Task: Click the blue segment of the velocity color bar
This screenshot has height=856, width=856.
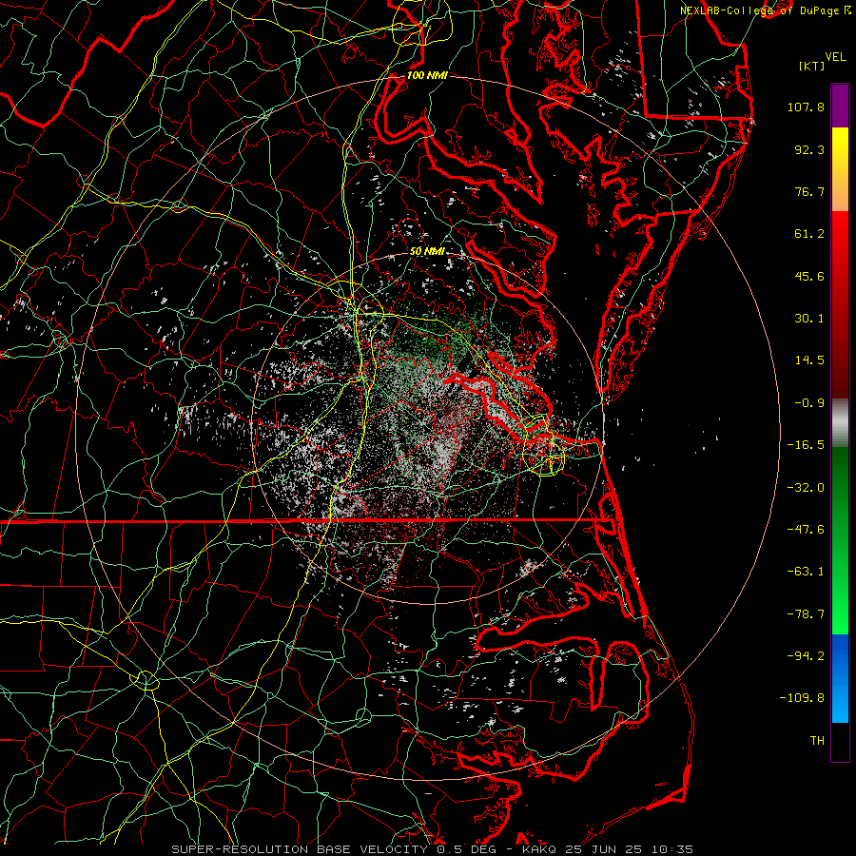Action: [840, 678]
